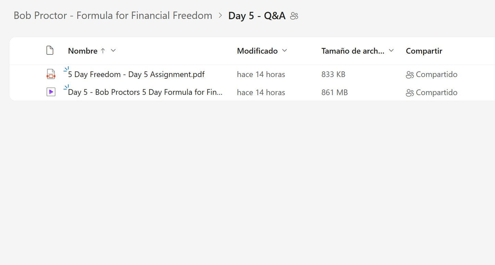Image resolution: width=495 pixels, height=265 pixels.
Task: Open 5 Day Freedom - Day 5 Assignment.pdf
Action: (x=136, y=74)
